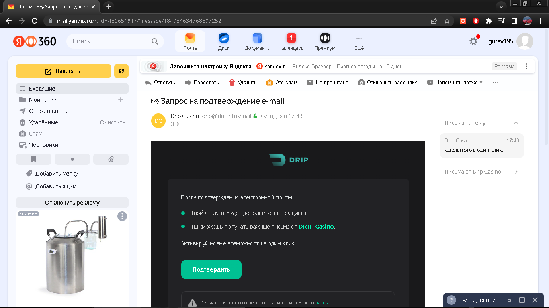Open the здесь rules link
The image size is (549, 308).
(x=322, y=303)
